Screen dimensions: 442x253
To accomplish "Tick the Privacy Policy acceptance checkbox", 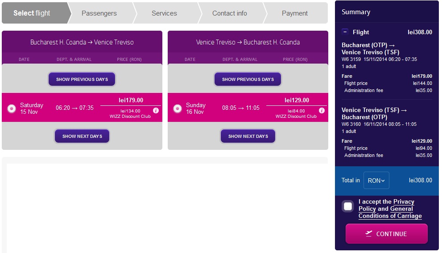I will click(x=348, y=206).
